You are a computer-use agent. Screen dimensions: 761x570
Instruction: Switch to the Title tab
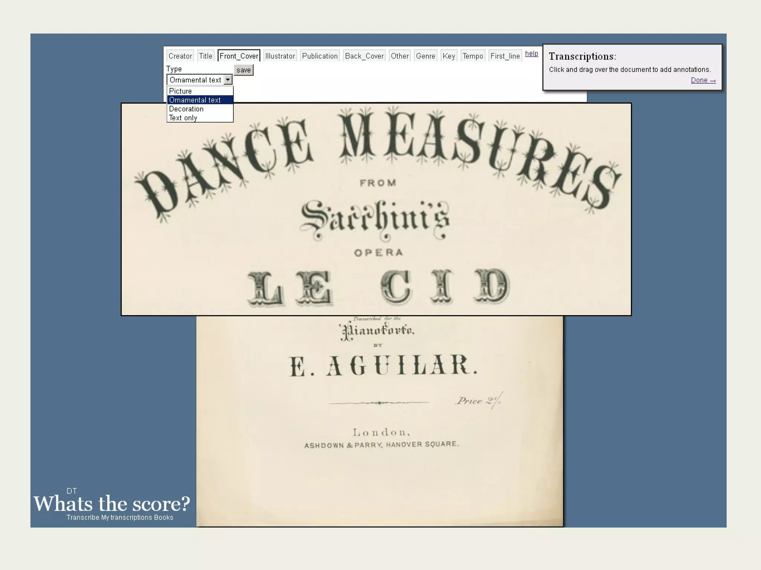205,56
